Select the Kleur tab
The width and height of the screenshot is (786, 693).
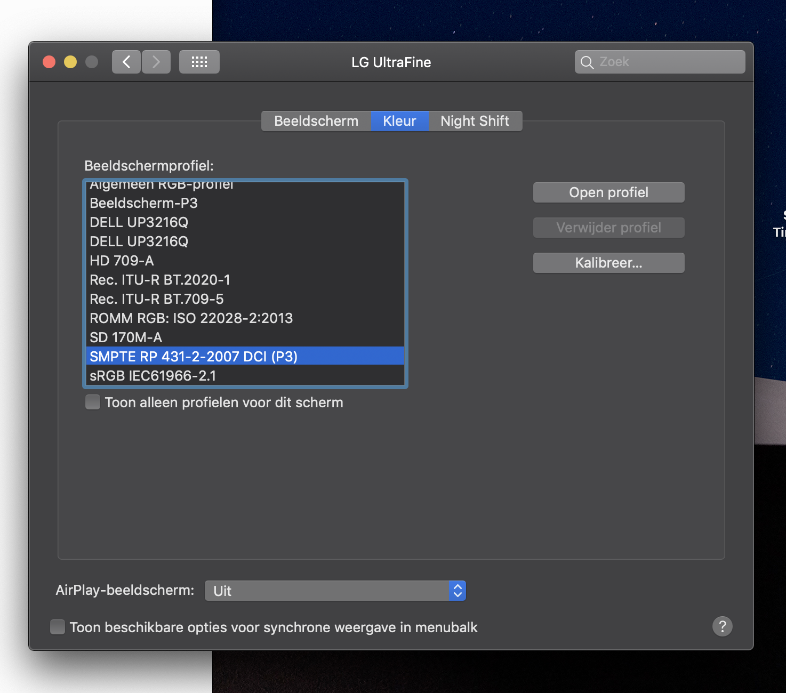[x=399, y=121]
